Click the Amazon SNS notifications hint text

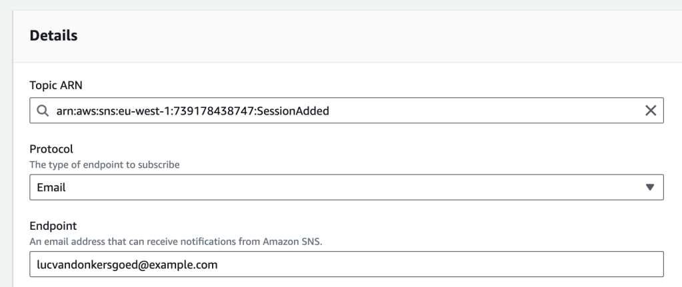point(176,241)
